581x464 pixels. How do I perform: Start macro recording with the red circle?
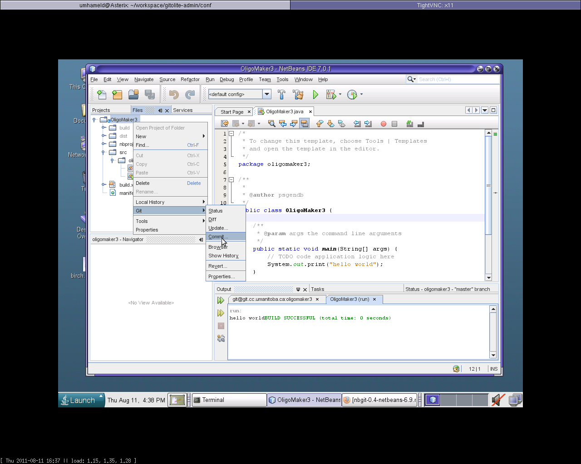click(x=384, y=124)
